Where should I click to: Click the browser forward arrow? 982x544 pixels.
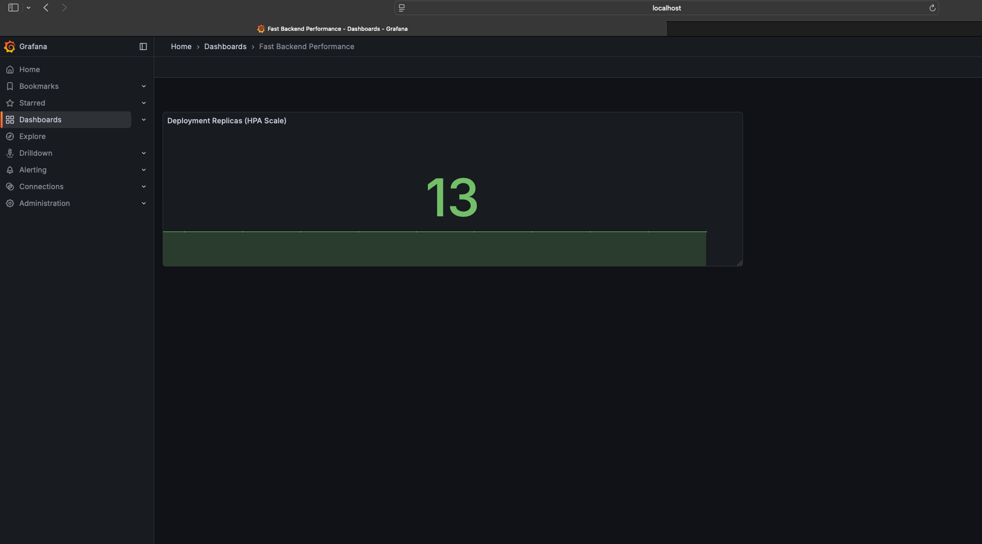coord(64,8)
